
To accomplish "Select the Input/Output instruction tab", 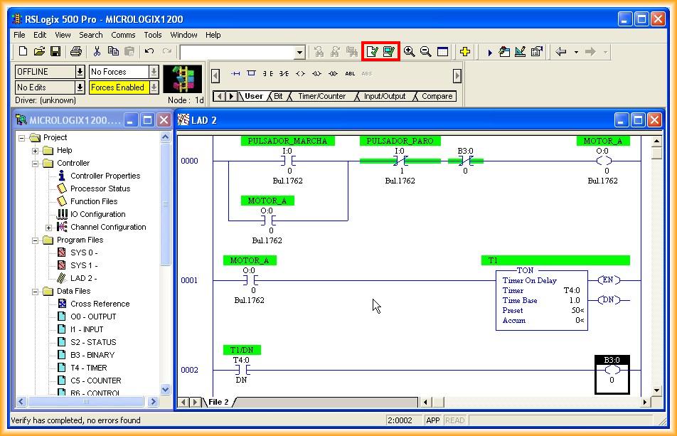I will [384, 96].
